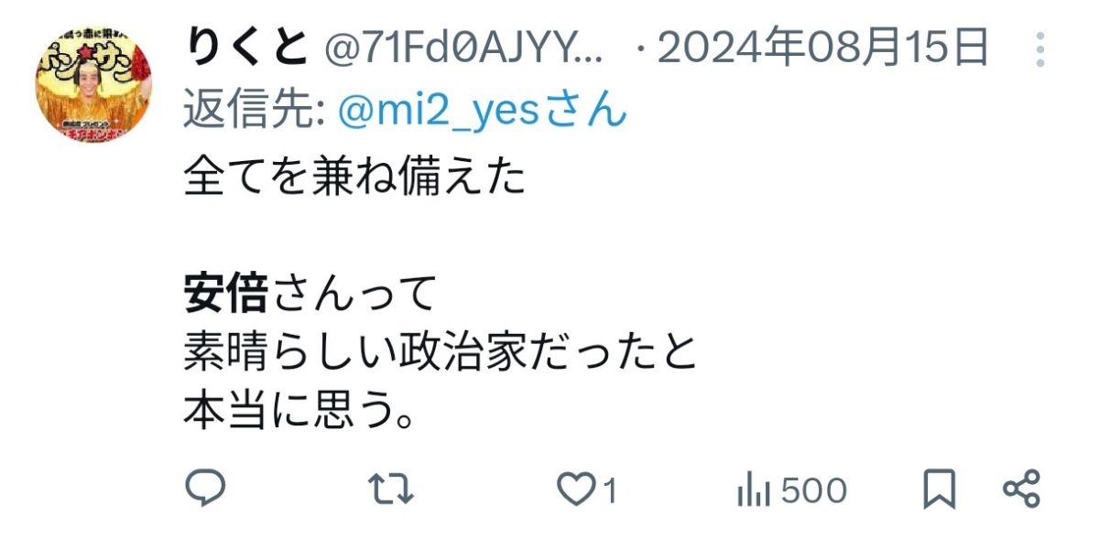Open the reply speech bubble icon
Image resolution: width=1099 pixels, height=538 pixels.
(x=205, y=490)
